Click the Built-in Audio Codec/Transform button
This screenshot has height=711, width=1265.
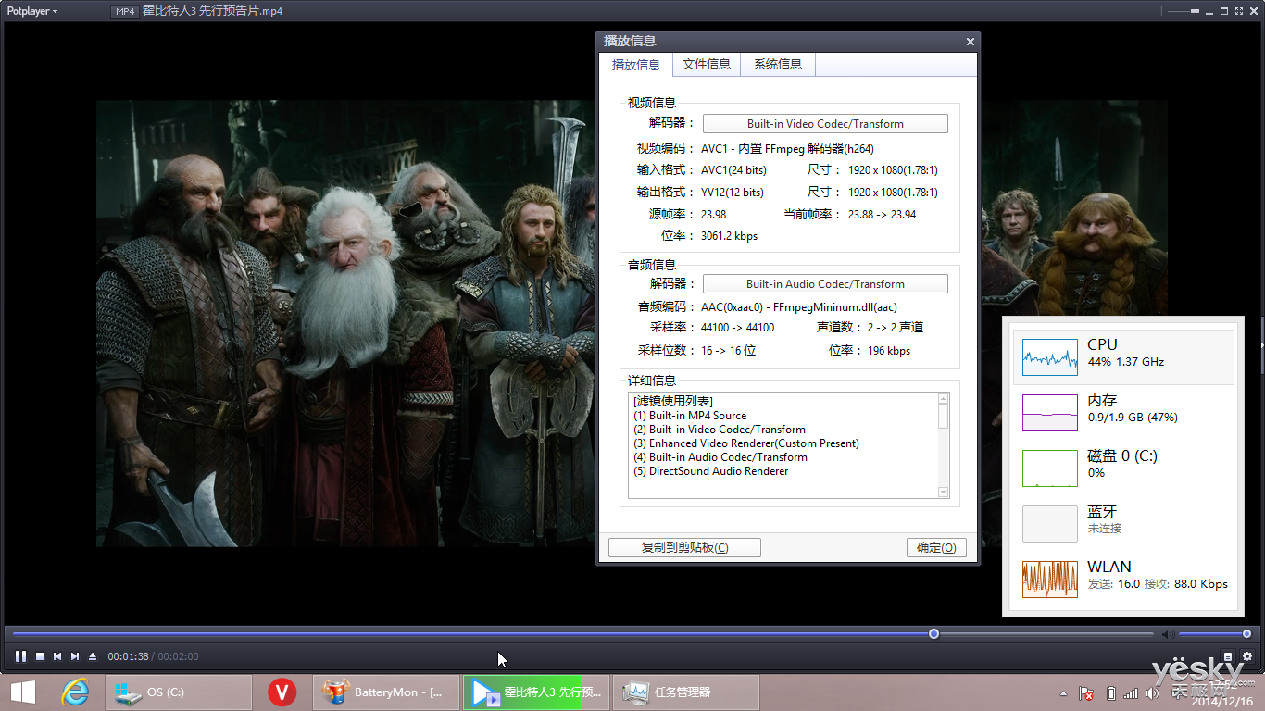pyautogui.click(x=825, y=284)
